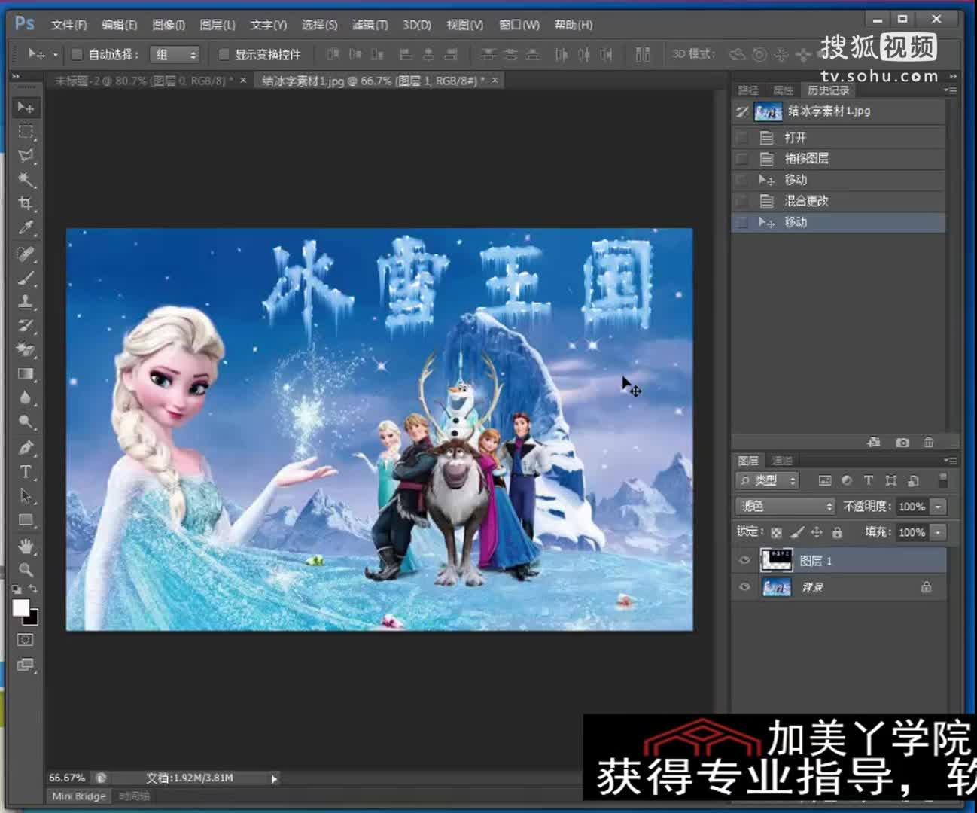
Task: Open the blend mode dropdown in Layers panel
Action: (x=785, y=506)
